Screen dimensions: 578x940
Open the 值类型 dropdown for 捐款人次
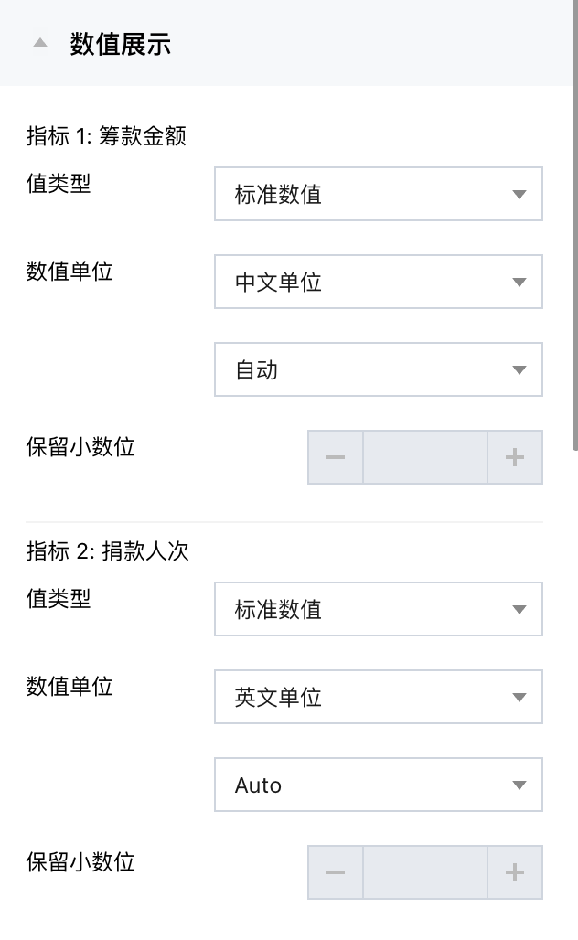coord(378,609)
